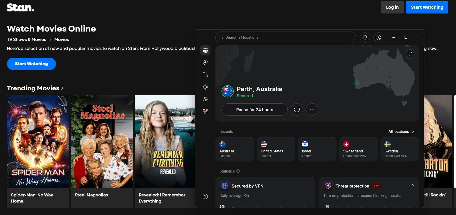Expand Trending Movies heading arrow

(62, 88)
